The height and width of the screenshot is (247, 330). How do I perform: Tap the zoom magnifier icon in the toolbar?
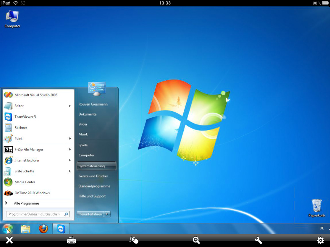(x=196, y=240)
